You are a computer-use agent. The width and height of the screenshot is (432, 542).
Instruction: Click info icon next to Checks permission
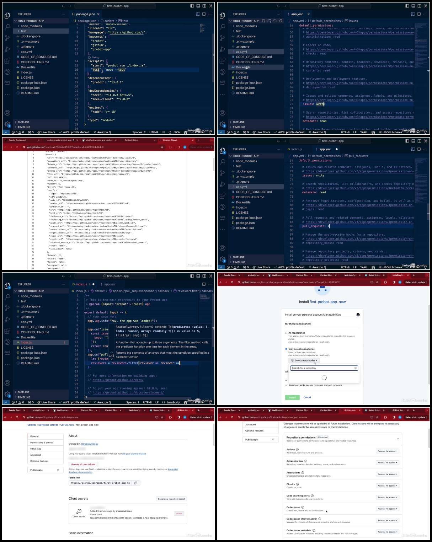(298, 484)
